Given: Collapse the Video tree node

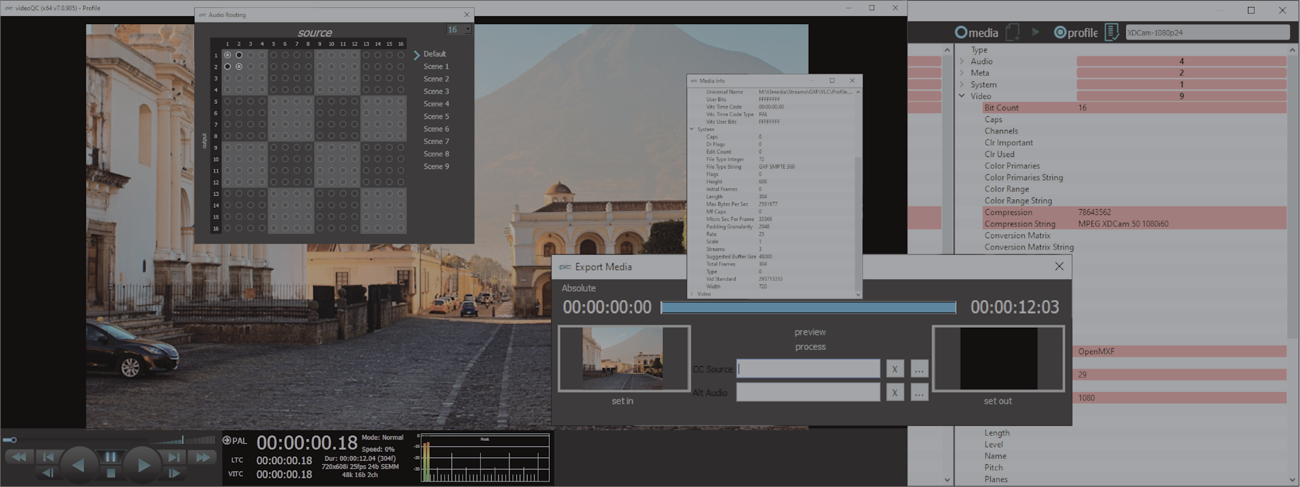Looking at the screenshot, I should tap(962, 96).
